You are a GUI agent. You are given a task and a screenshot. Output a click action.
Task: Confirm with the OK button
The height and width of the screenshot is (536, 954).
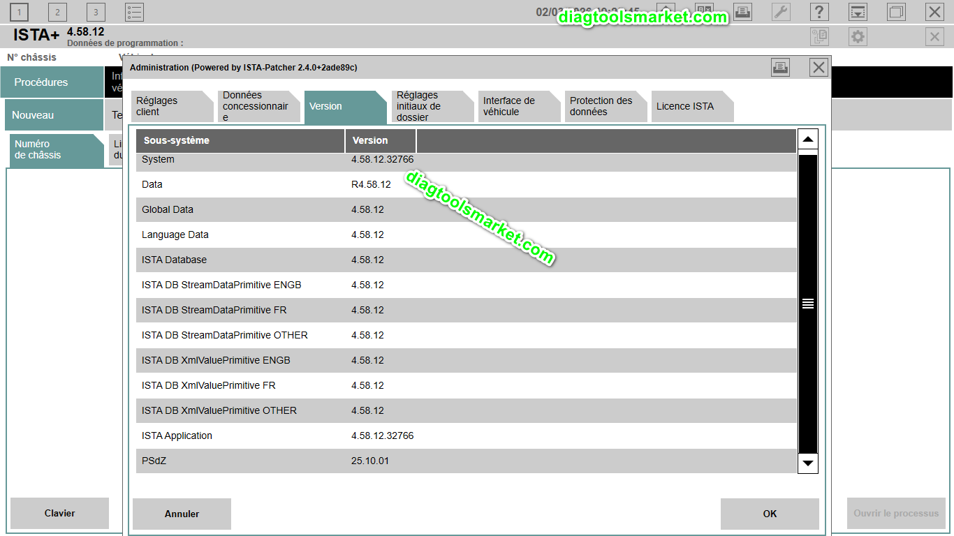770,514
